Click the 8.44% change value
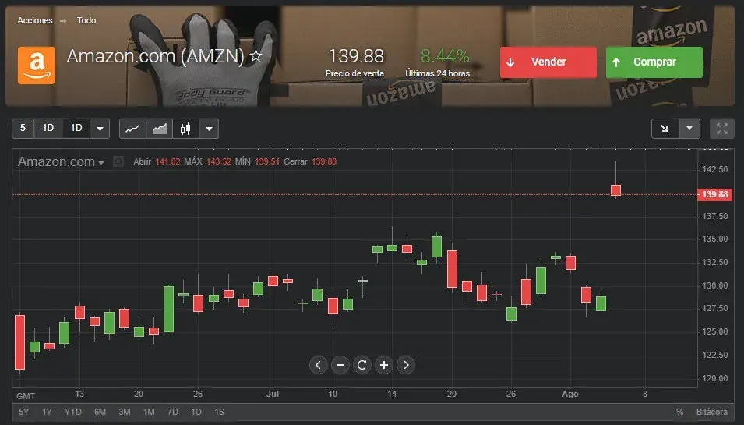The height and width of the screenshot is (425, 744). (445, 56)
